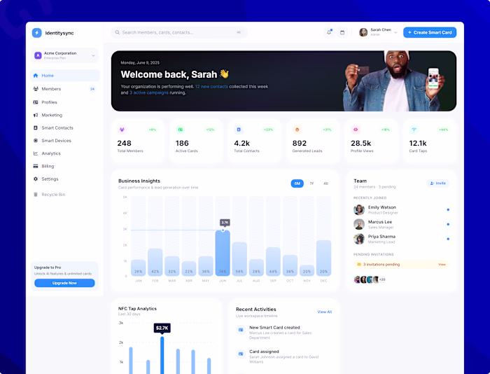Screen dimensions: 490x374
Task: Click Sarah Chen's profile avatar
Action: 363,32
